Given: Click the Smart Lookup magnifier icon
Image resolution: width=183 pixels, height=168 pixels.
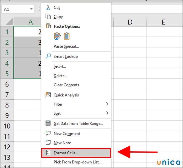Looking at the screenshot, I should [x=48, y=56].
